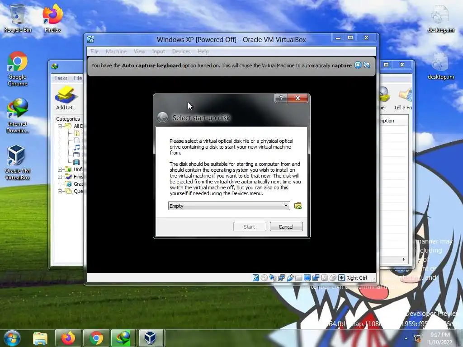Click the help question mark button in dialog
This screenshot has width=463, height=347.
coord(281,98)
